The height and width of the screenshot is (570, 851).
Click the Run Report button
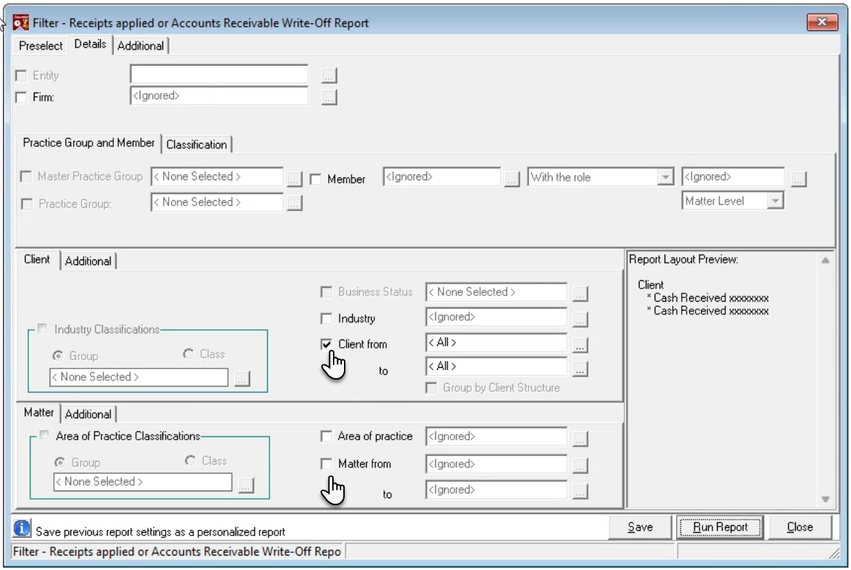tap(720, 527)
